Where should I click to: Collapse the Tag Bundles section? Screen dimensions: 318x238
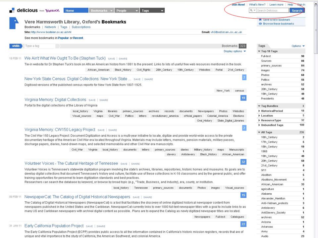(x=259, y=106)
